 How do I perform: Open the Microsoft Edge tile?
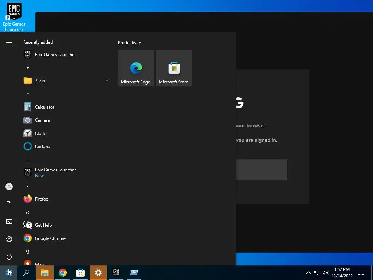136,68
